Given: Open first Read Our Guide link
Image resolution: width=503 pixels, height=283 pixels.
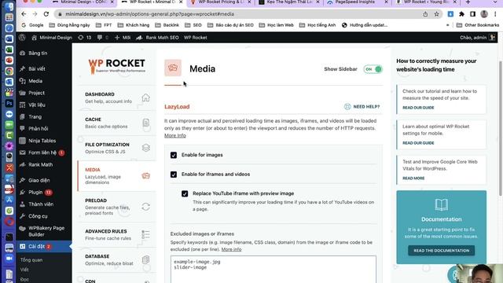Looking at the screenshot, I should 418,108.
